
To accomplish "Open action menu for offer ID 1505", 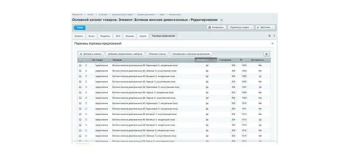I will (x=86, y=76).
